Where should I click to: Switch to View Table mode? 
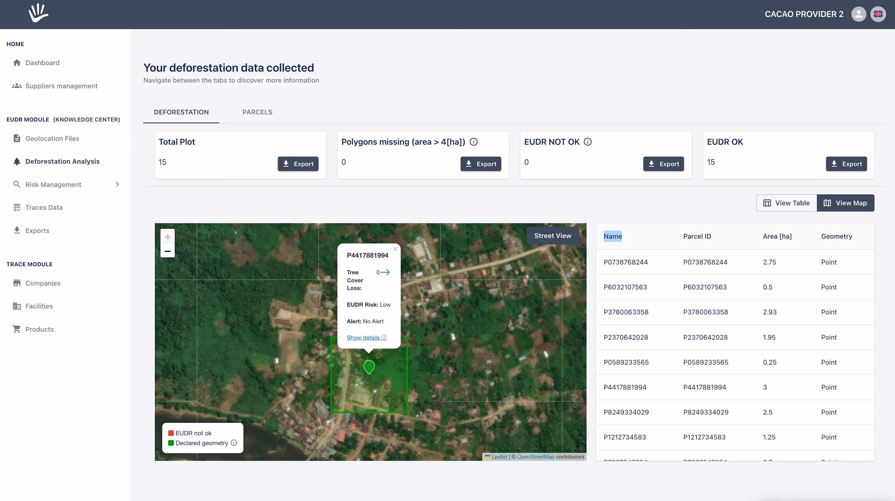click(x=787, y=203)
